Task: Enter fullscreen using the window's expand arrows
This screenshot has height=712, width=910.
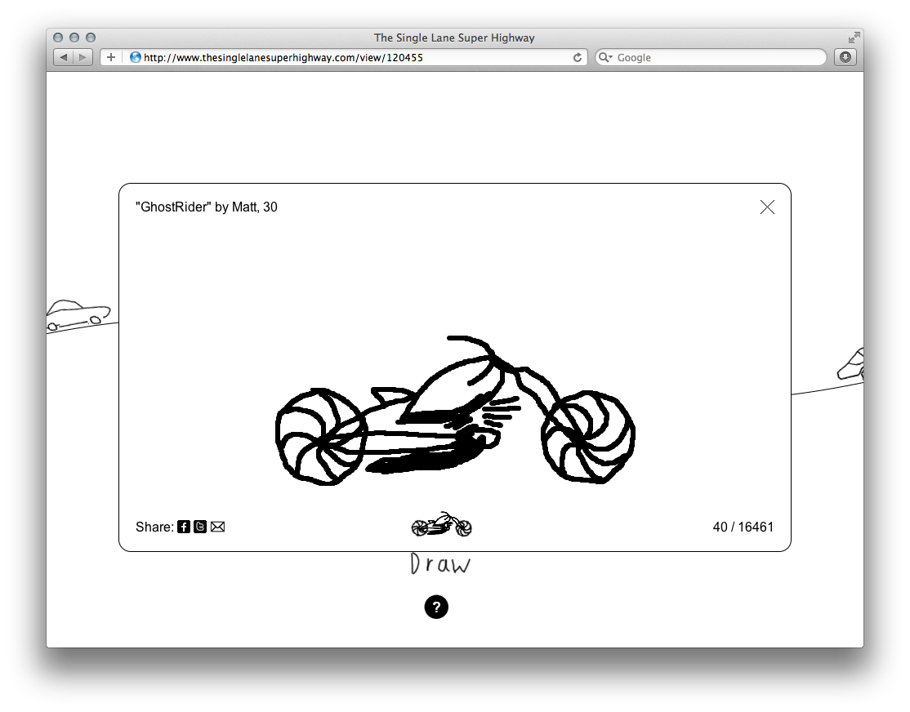Action: [x=854, y=38]
